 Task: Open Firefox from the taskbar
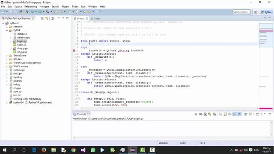coord(44,150)
